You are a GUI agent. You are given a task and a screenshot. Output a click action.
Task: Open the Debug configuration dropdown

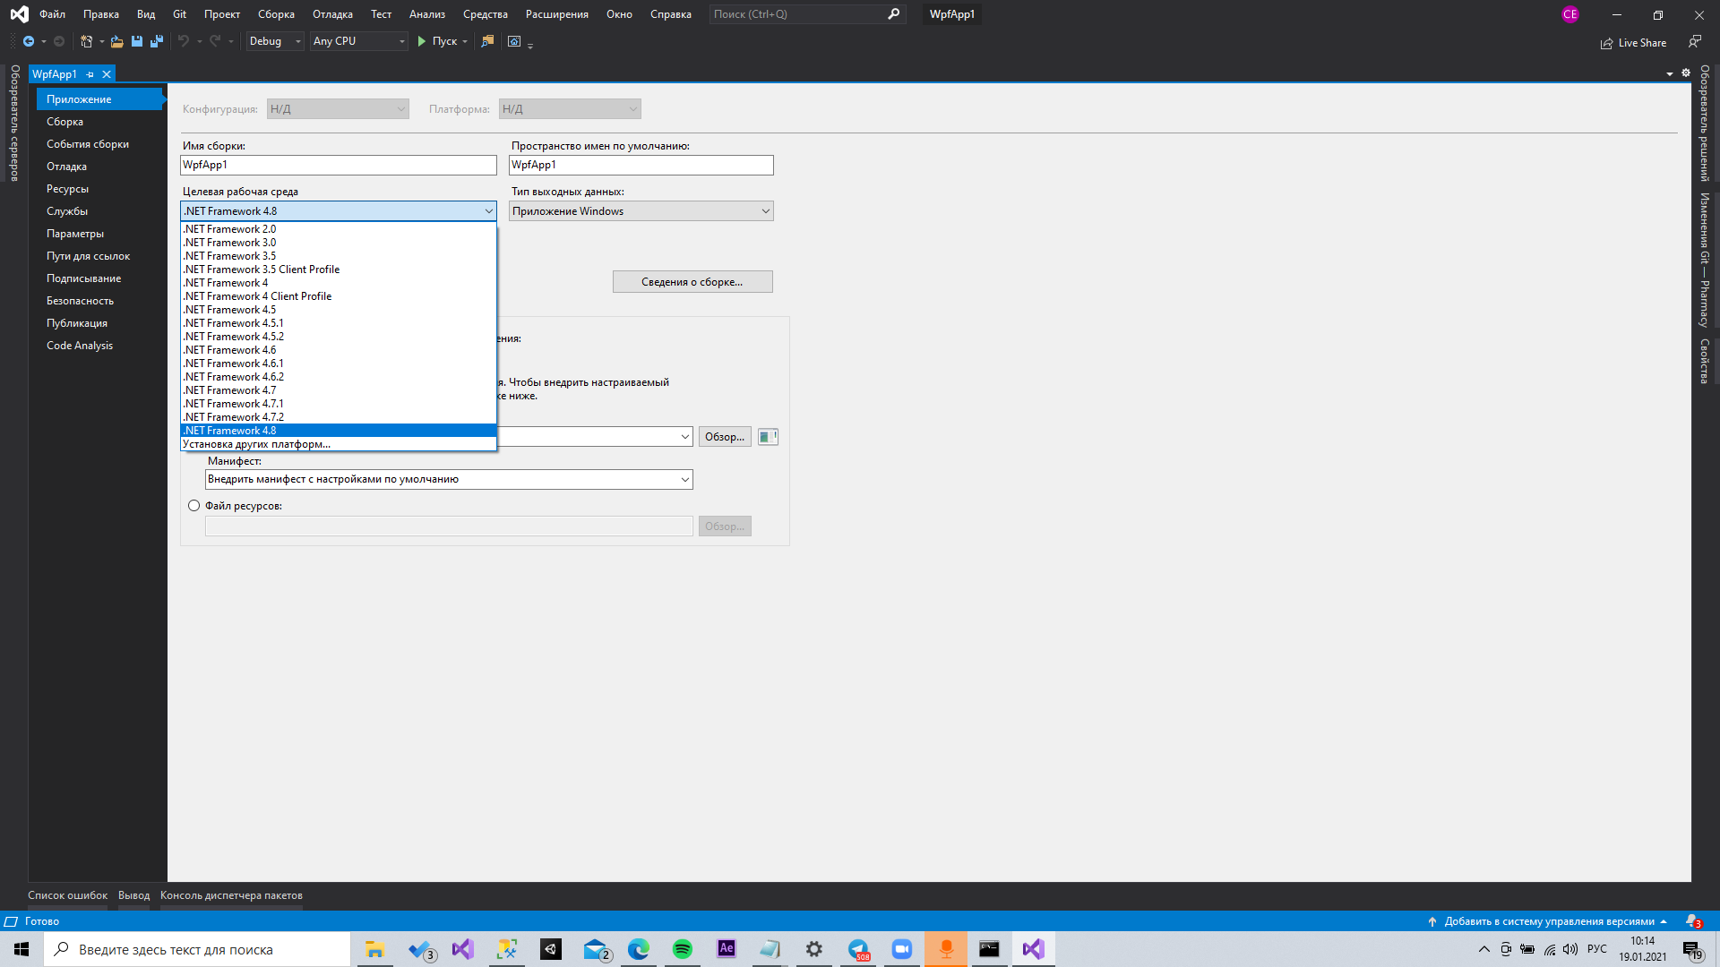pyautogui.click(x=275, y=41)
